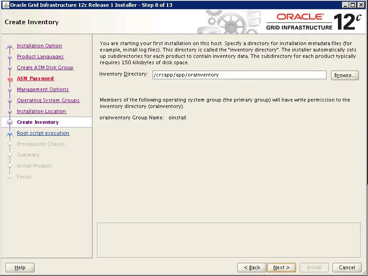Click the Create ASM Disk Group bullet

pos(10,67)
